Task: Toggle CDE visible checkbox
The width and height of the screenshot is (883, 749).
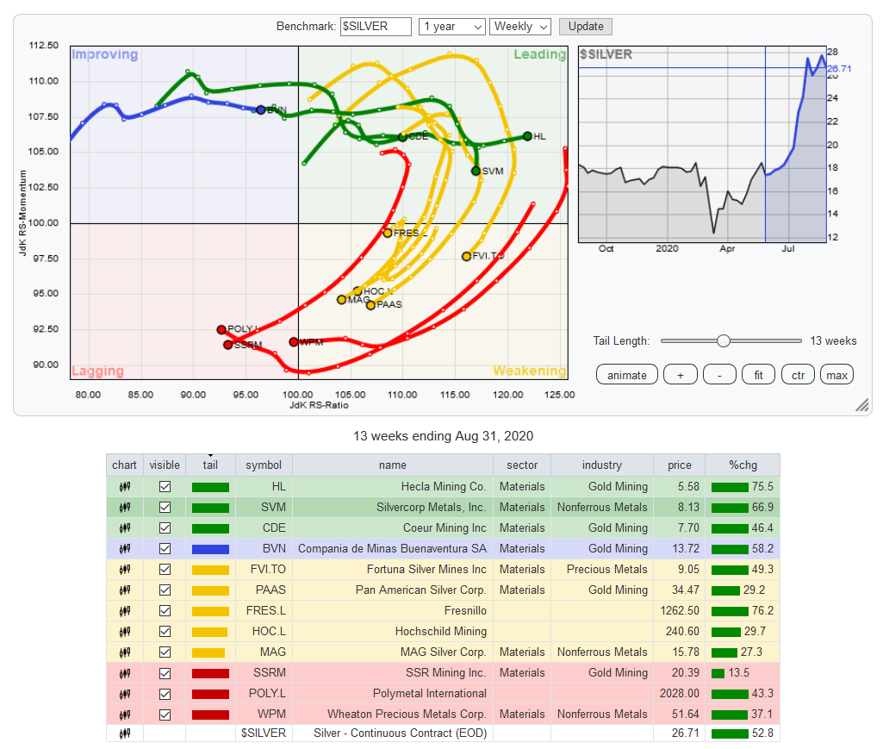Action: 165,528
